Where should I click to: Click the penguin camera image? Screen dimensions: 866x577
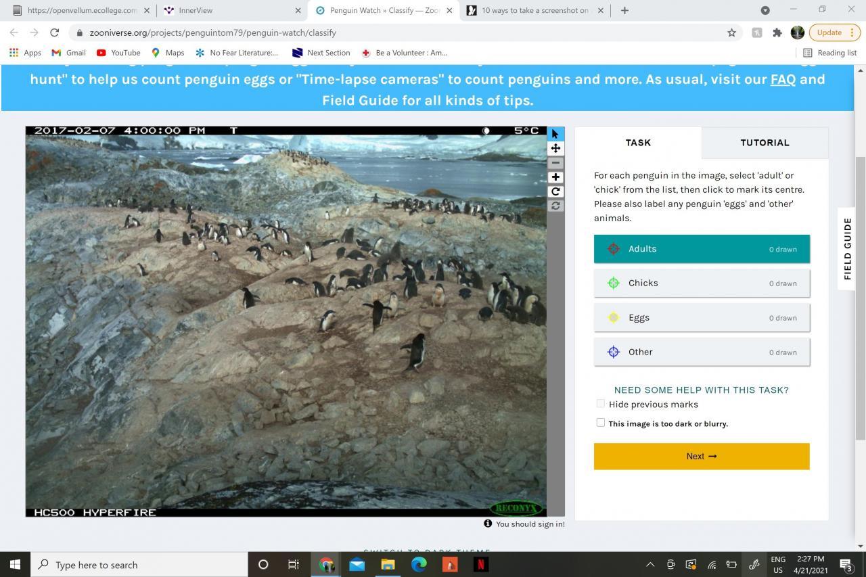286,321
